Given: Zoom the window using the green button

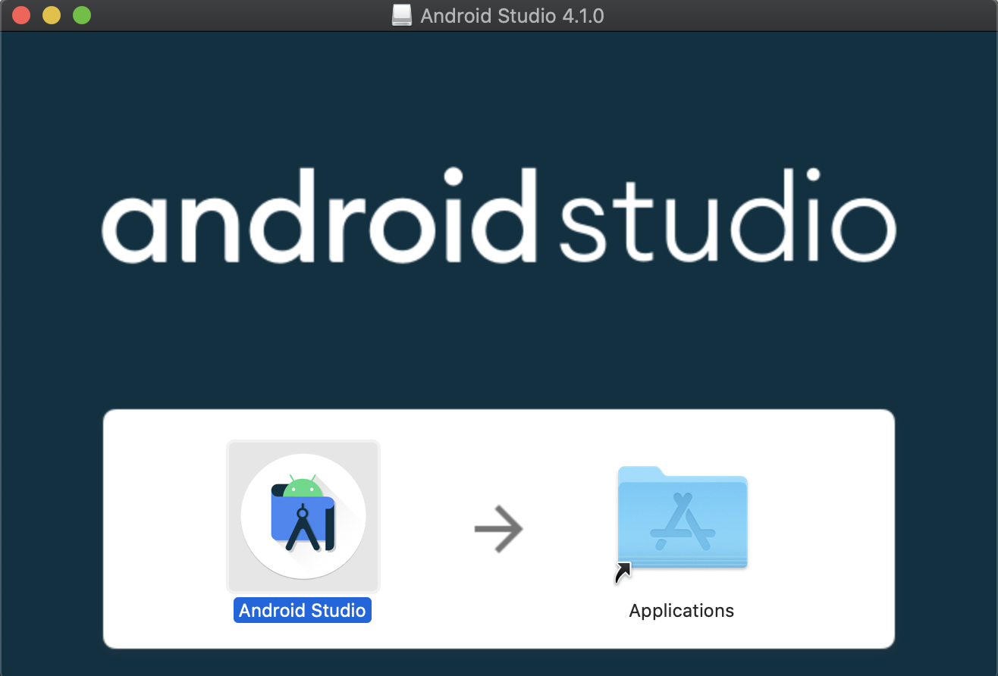Looking at the screenshot, I should click(82, 14).
